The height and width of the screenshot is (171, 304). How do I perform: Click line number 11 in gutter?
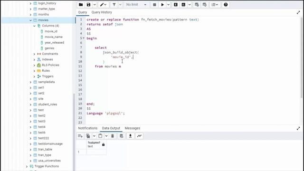80,66
